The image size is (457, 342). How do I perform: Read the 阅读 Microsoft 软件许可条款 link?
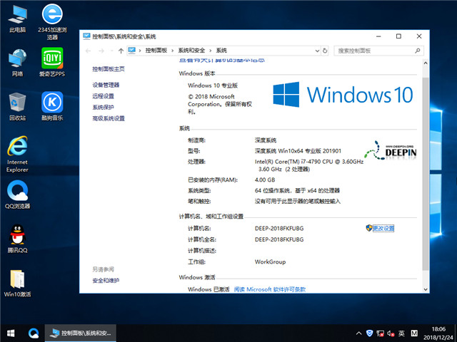[270, 289]
